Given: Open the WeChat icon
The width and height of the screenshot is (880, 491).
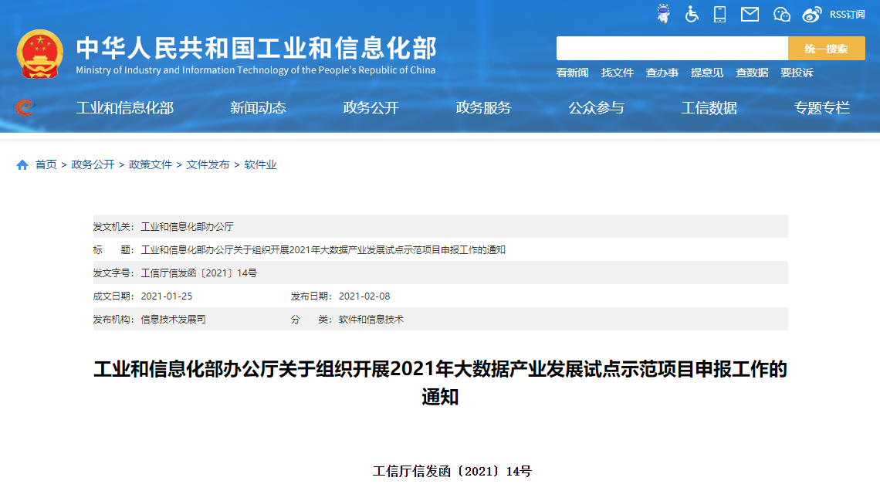Looking at the screenshot, I should 782,14.
